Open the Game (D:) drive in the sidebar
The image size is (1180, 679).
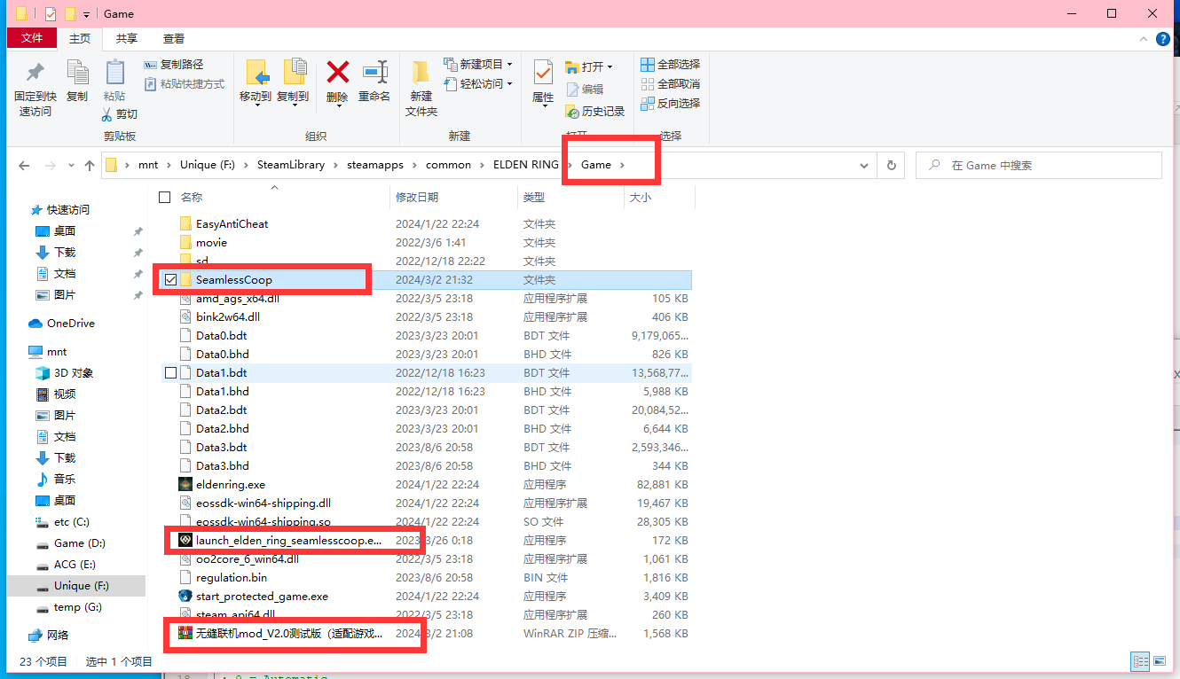pos(80,543)
